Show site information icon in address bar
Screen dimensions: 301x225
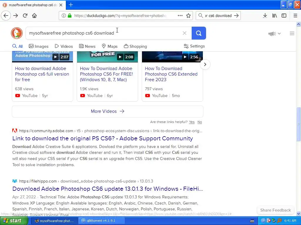[x=63, y=16]
